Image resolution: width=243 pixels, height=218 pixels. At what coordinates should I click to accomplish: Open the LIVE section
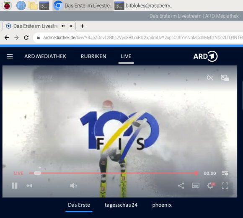(126, 56)
